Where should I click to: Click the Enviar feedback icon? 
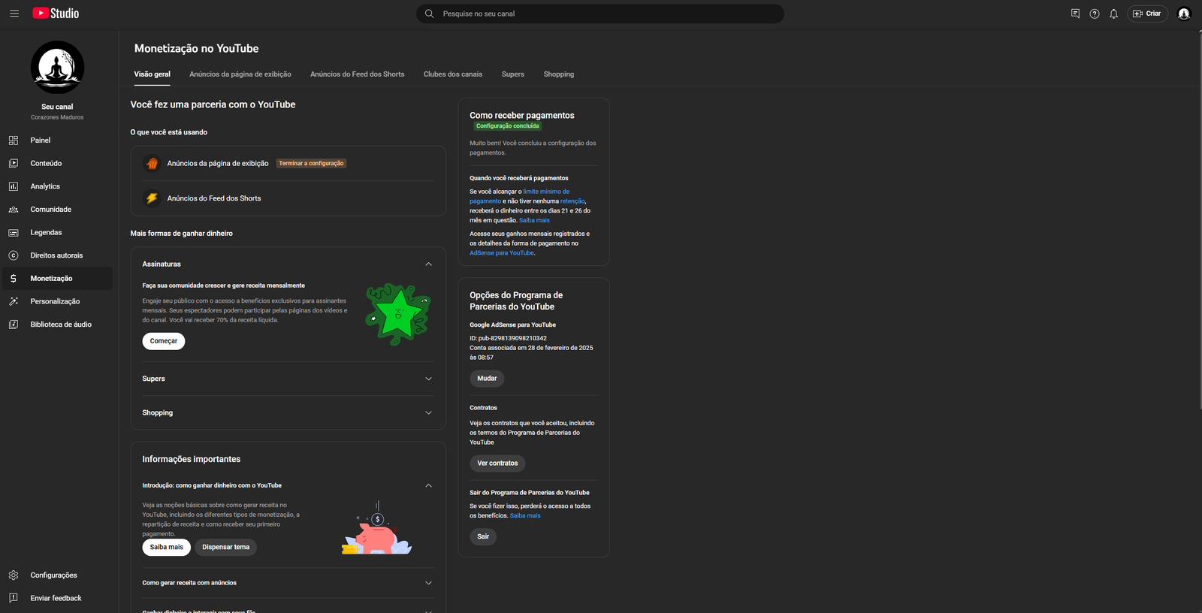14,598
